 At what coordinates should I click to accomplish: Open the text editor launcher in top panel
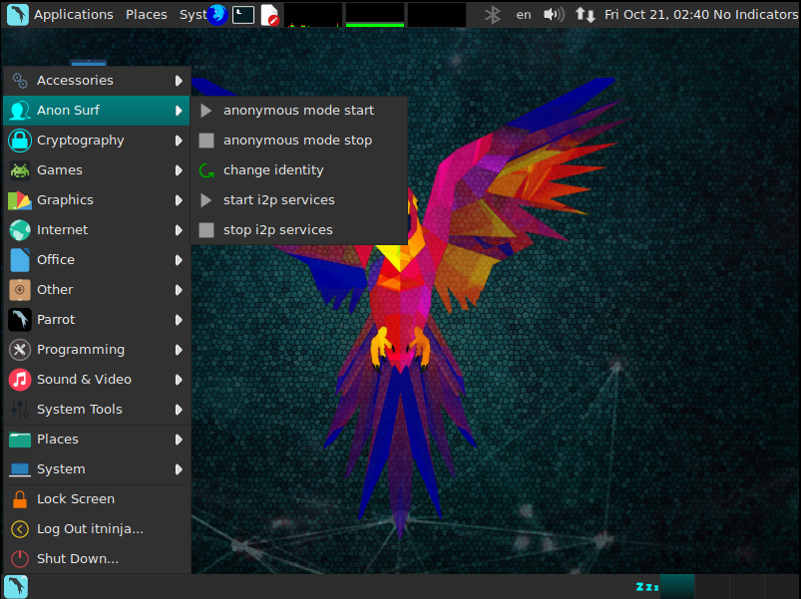click(269, 15)
